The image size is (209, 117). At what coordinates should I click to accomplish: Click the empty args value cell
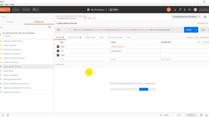(x=135, y=55)
